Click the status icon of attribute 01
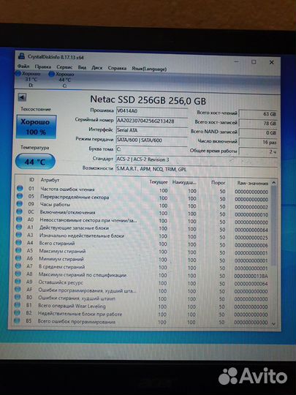This screenshot has width=296, height=395. tap(20, 188)
